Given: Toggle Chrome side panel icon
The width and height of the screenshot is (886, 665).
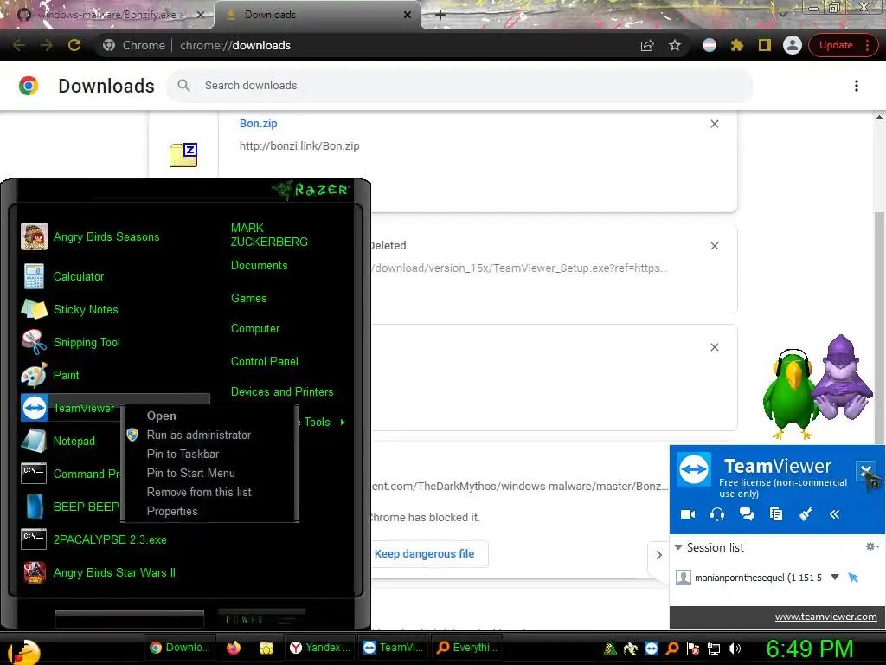Looking at the screenshot, I should (x=765, y=45).
